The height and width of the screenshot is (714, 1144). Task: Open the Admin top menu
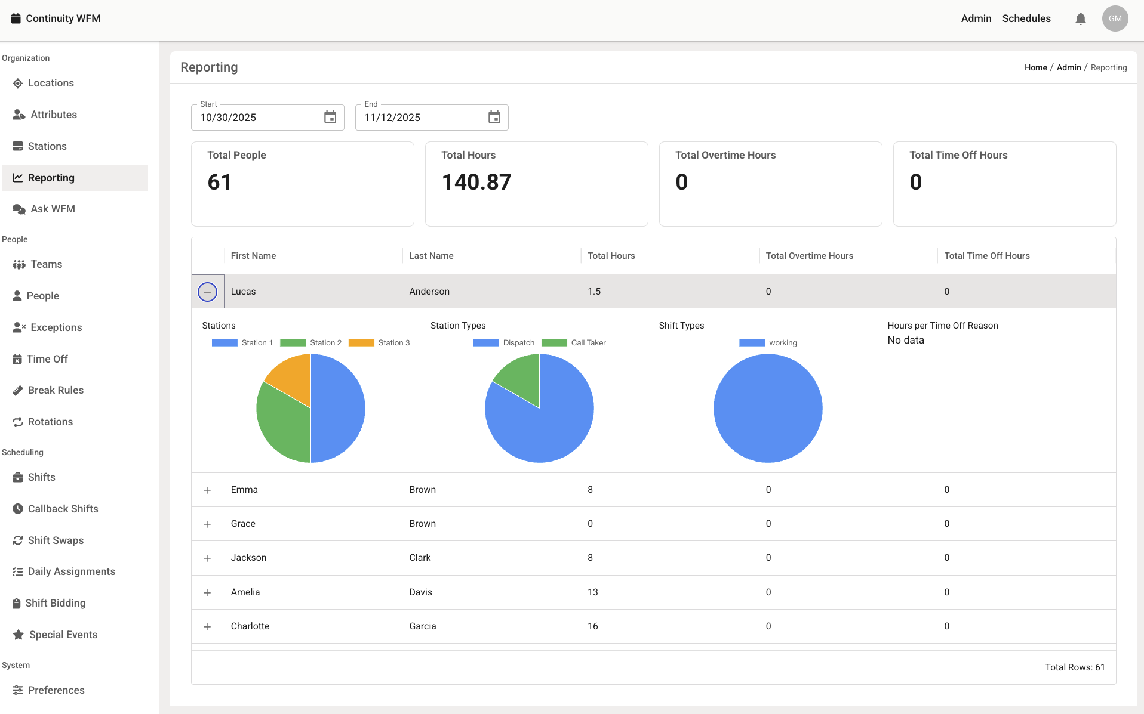[x=976, y=18]
